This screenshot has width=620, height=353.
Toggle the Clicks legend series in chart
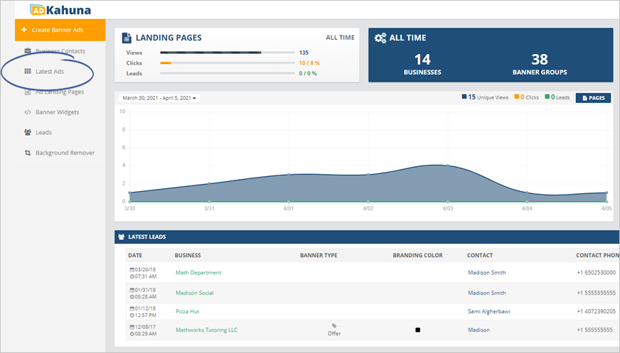coord(529,97)
